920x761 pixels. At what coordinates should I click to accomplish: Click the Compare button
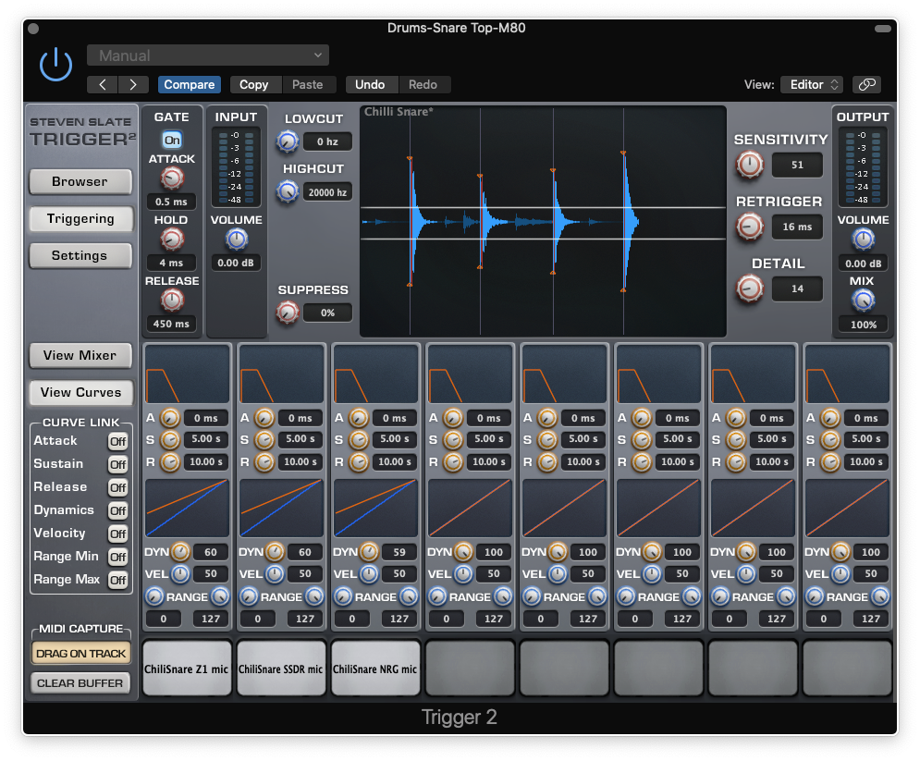189,84
